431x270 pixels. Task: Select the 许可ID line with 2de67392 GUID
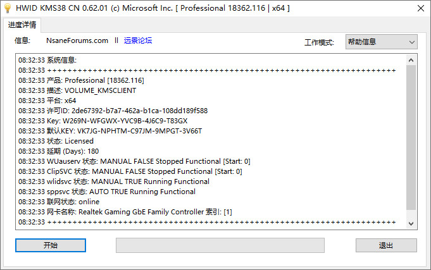coord(113,111)
